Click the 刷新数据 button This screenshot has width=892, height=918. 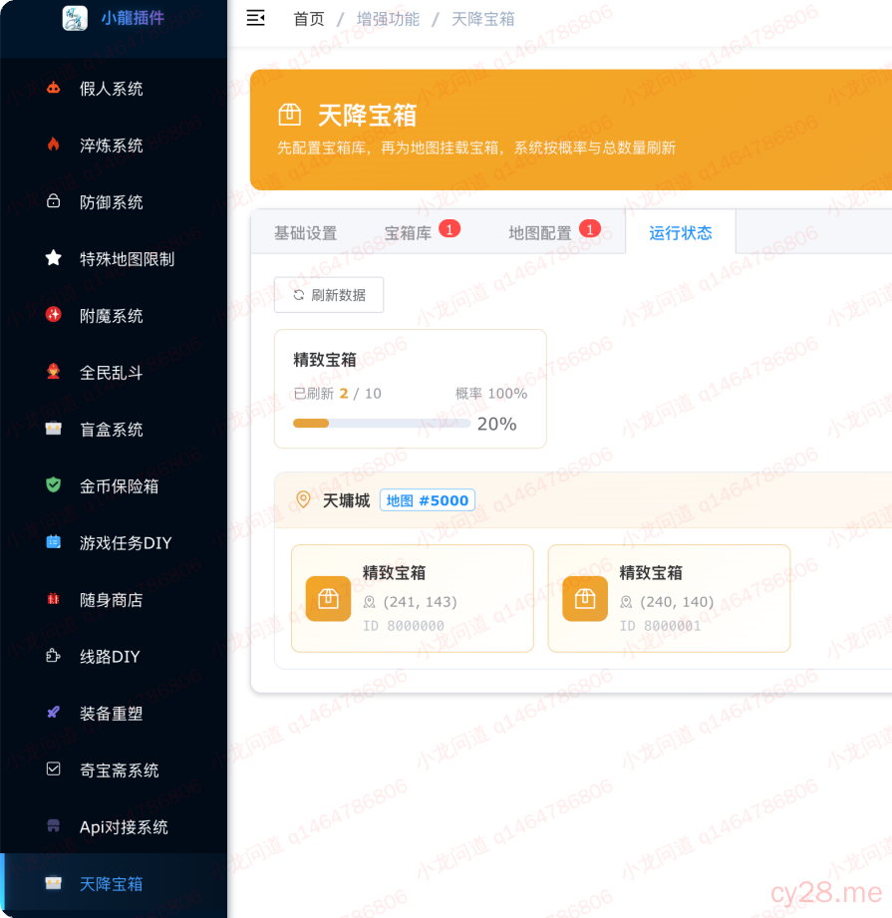click(x=329, y=294)
